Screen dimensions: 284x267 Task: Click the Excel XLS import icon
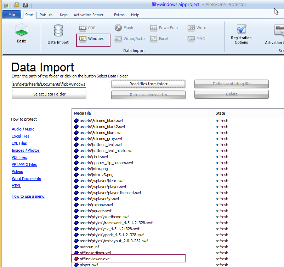[x=154, y=39]
